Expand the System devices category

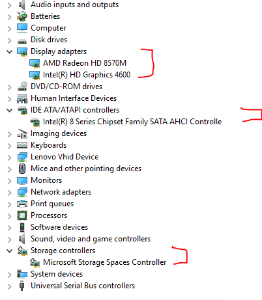[x=9, y=274]
